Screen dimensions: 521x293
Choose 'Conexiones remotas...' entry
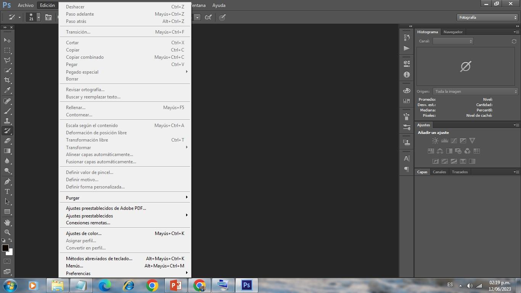click(125, 223)
